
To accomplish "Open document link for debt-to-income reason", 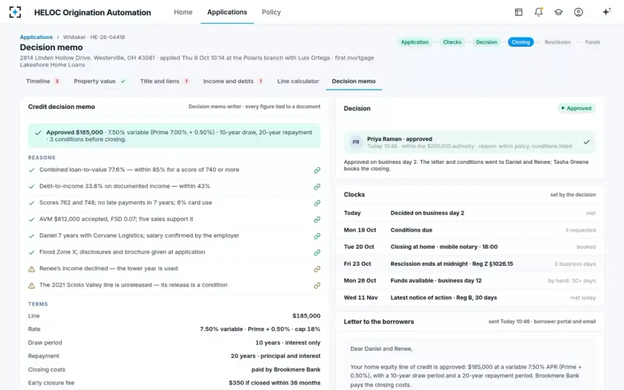I will click(317, 187).
